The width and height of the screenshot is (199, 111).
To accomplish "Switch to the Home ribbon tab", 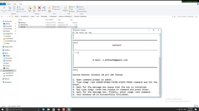I will (x=9, y=4).
